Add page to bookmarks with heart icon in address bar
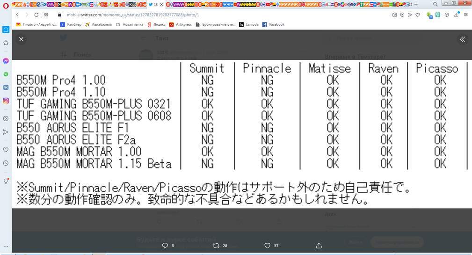This screenshot has width=472, height=255. (x=418, y=15)
